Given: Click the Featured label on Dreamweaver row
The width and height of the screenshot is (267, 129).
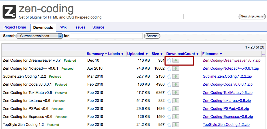Looking at the screenshot, I should click(x=70, y=61).
